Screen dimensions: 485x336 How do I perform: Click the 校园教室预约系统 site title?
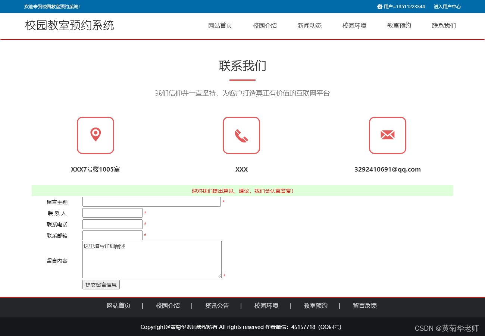coord(69,25)
